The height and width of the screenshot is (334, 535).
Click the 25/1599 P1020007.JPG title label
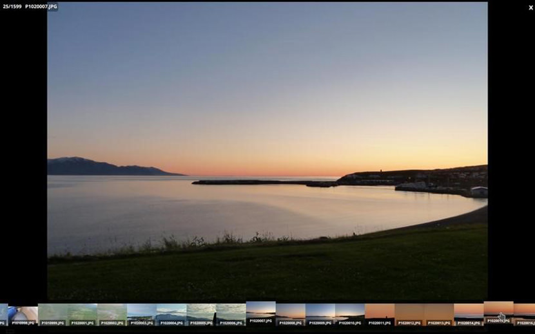click(30, 6)
